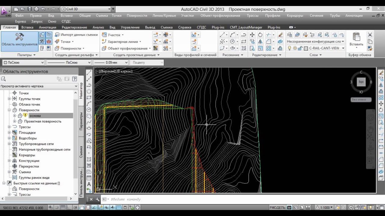Click the Область инструментов toolspace button
The height and width of the screenshot is (216, 385).
pos(20,41)
